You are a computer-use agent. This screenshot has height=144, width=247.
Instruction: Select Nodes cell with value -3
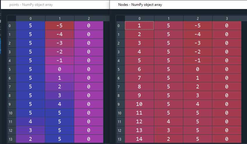198,43
